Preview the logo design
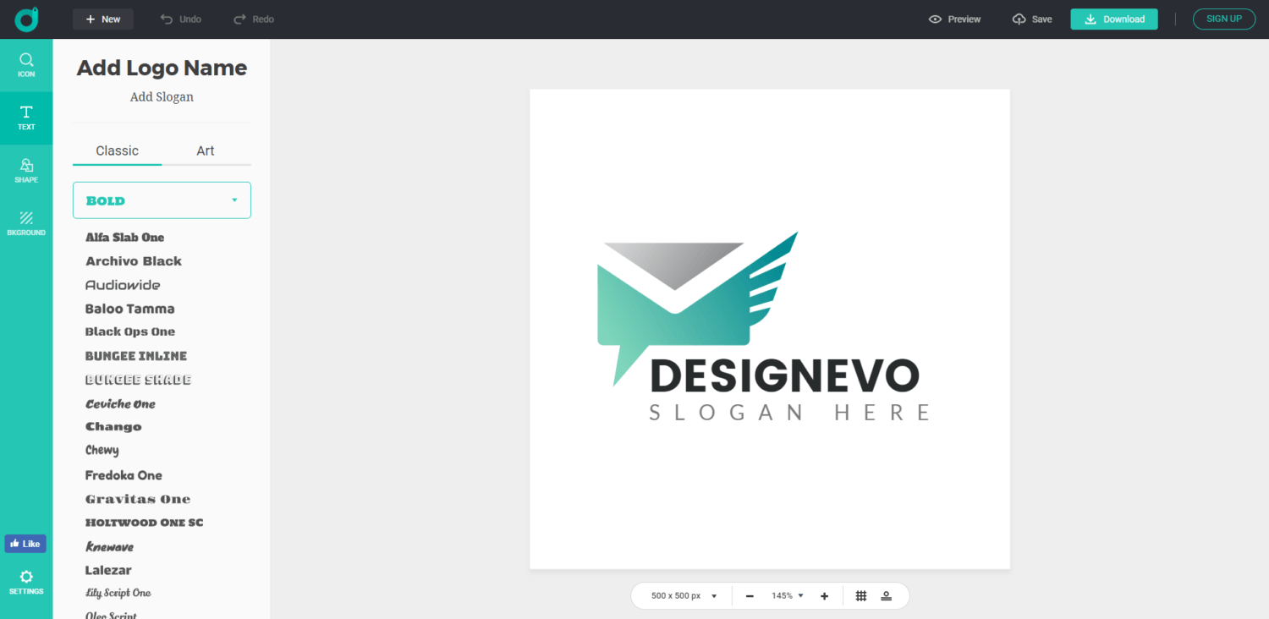This screenshot has width=1269, height=619. click(x=955, y=19)
